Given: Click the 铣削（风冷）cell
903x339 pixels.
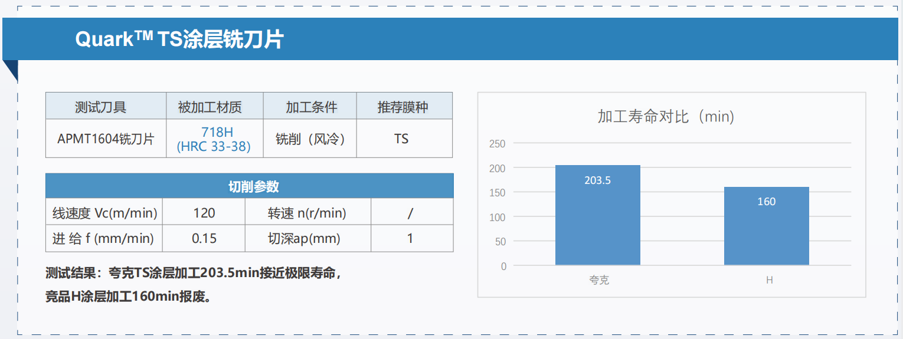Looking at the screenshot, I should tap(310, 139).
